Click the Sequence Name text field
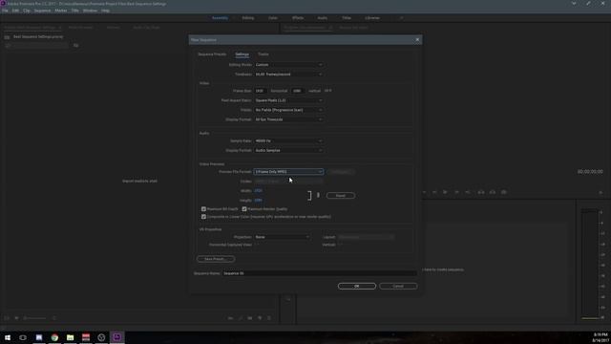The image size is (611, 344). (319, 273)
